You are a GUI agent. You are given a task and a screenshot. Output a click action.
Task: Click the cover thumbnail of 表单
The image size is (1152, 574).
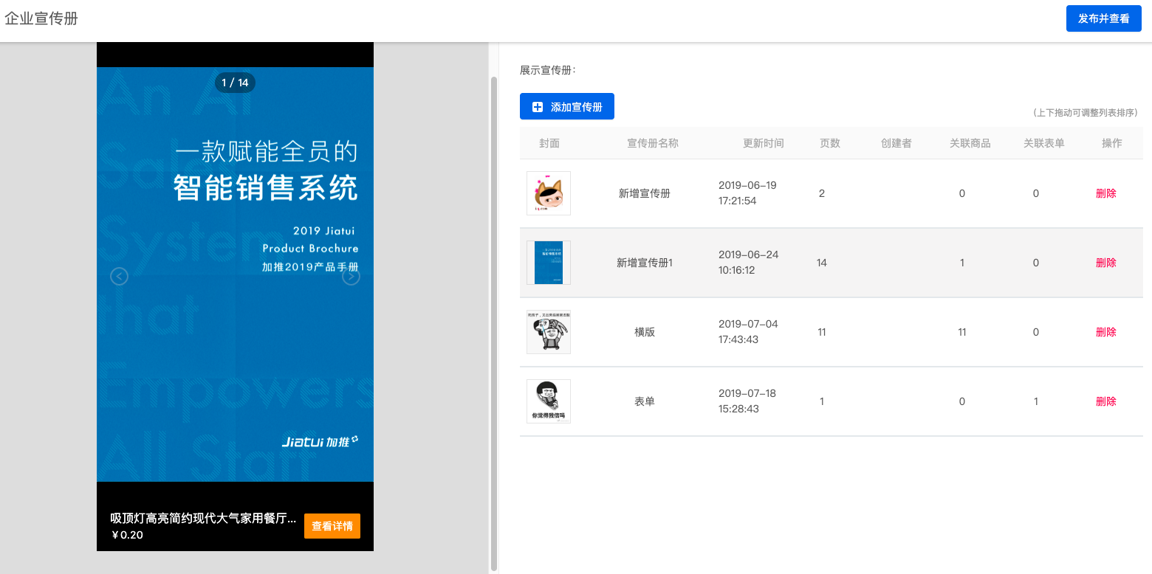click(549, 401)
